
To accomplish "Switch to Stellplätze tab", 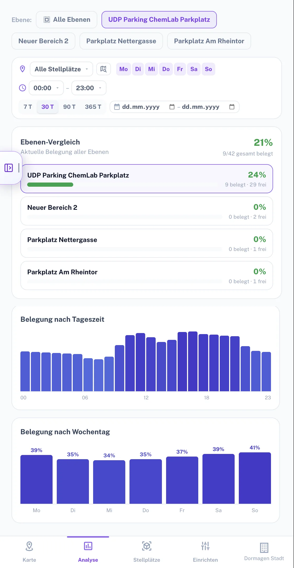I will click(x=147, y=552).
